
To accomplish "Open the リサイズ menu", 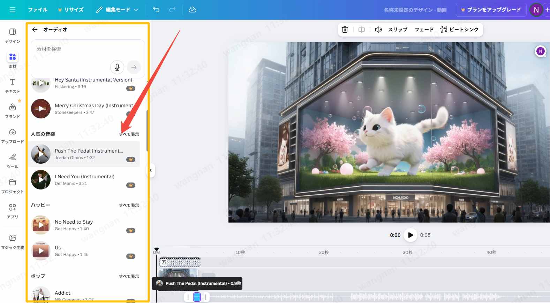I will point(71,10).
